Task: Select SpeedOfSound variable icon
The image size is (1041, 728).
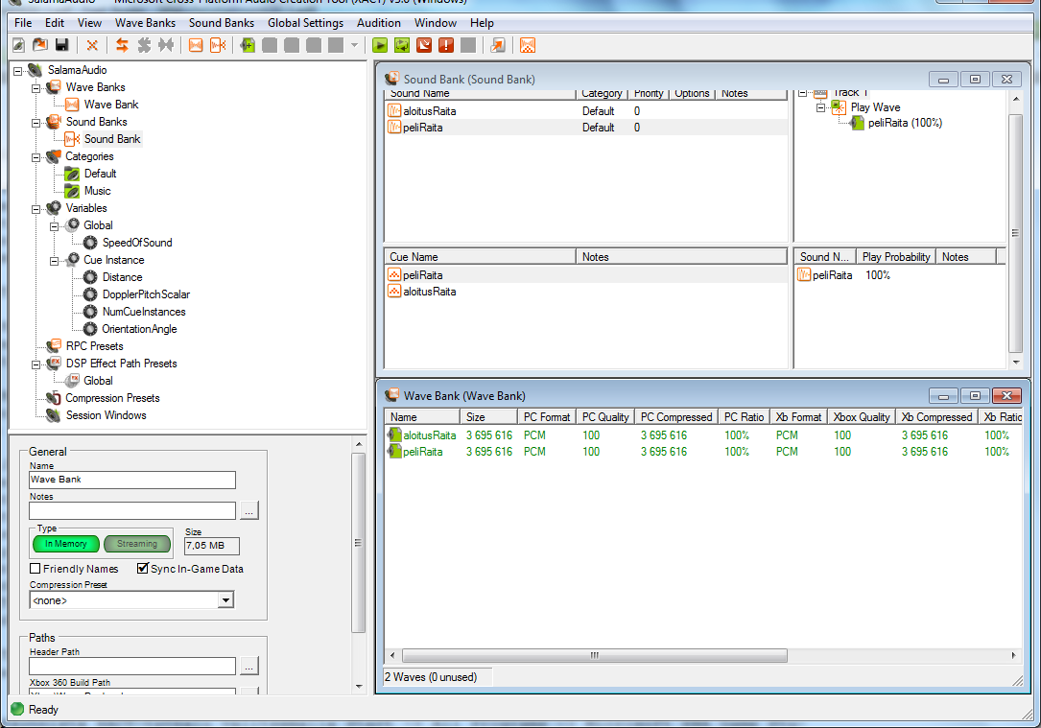Action: pos(90,243)
